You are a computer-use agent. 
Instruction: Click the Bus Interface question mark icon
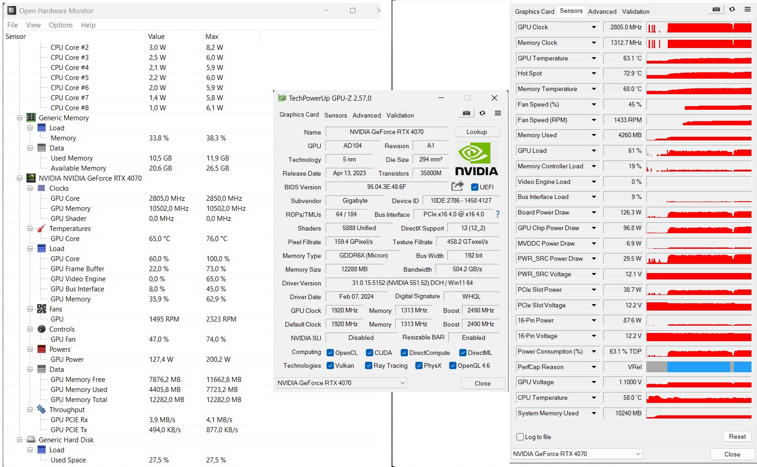[498, 214]
